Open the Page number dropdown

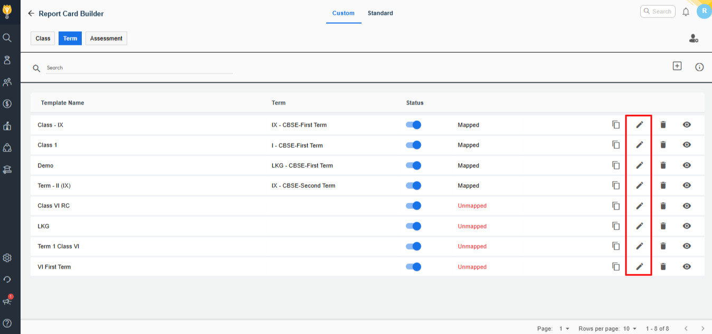point(564,329)
